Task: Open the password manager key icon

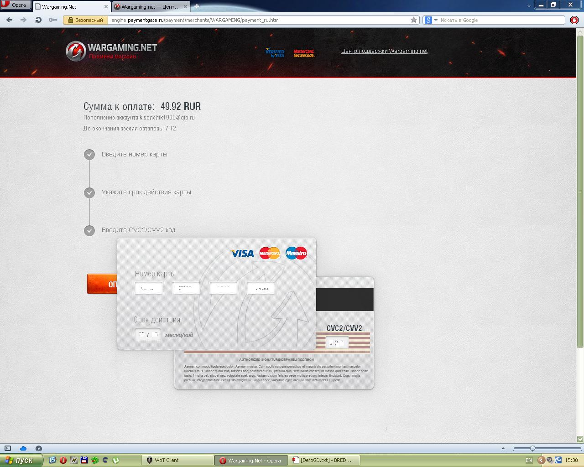Action: (53, 20)
